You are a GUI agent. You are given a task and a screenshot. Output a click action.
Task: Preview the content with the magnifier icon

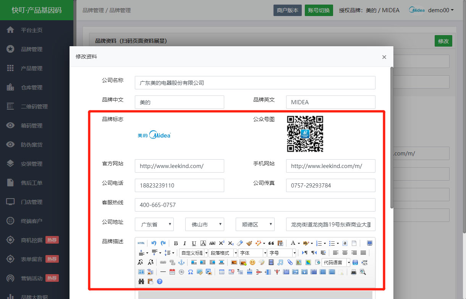pyautogui.click(x=363, y=272)
